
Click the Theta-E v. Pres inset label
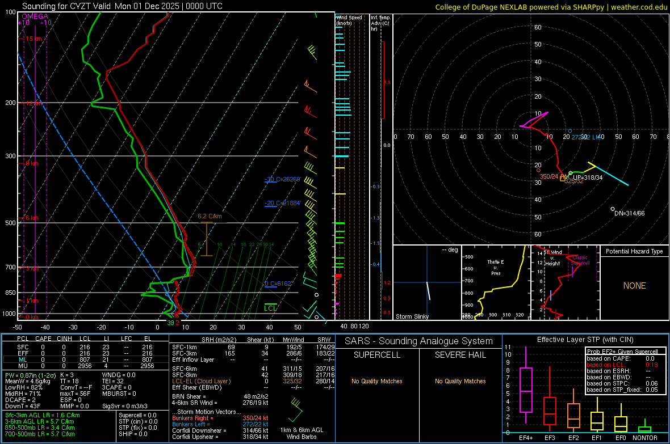[x=496, y=268]
